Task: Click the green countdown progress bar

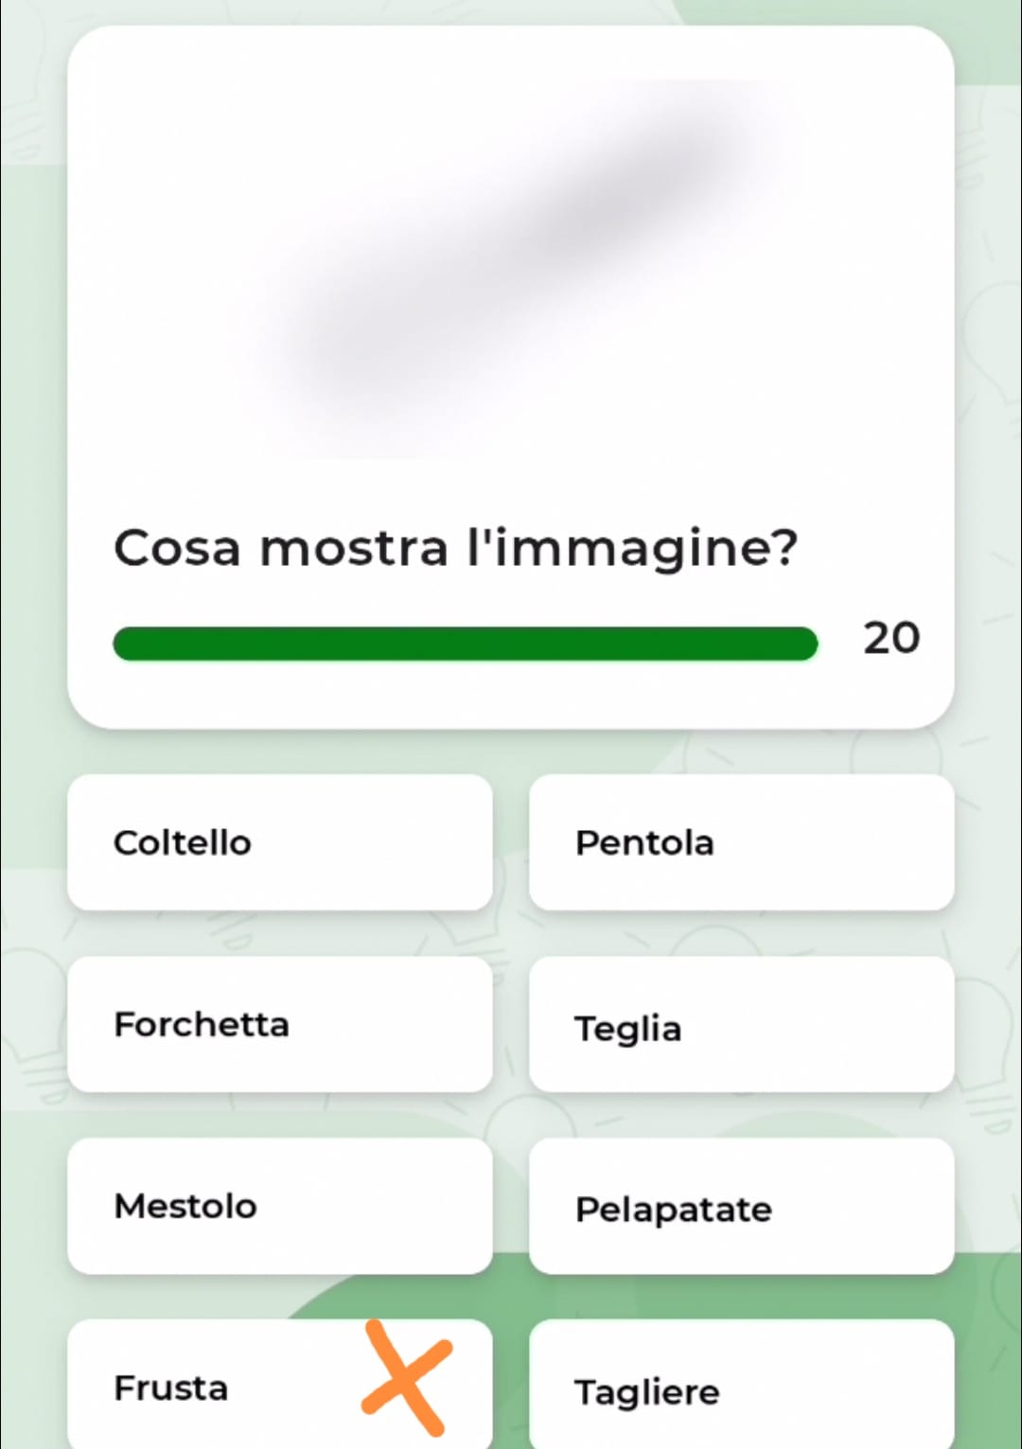Action: pos(465,644)
